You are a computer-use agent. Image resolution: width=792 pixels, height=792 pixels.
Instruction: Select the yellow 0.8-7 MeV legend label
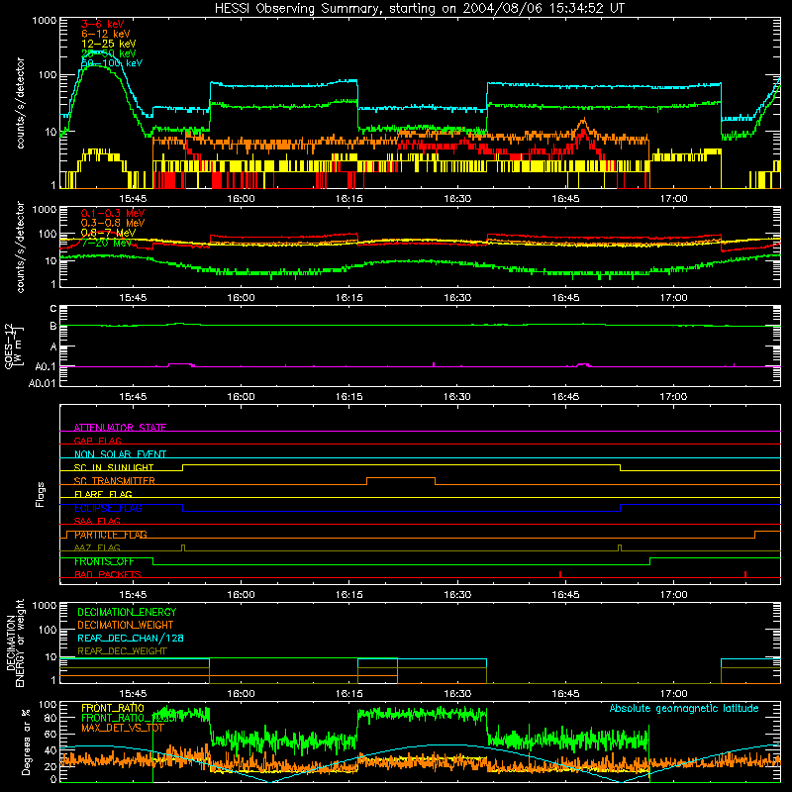pos(108,233)
